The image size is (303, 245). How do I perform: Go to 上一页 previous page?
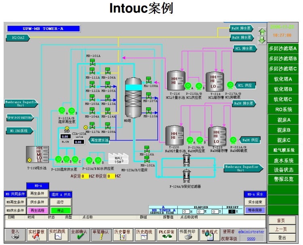coord(282,229)
